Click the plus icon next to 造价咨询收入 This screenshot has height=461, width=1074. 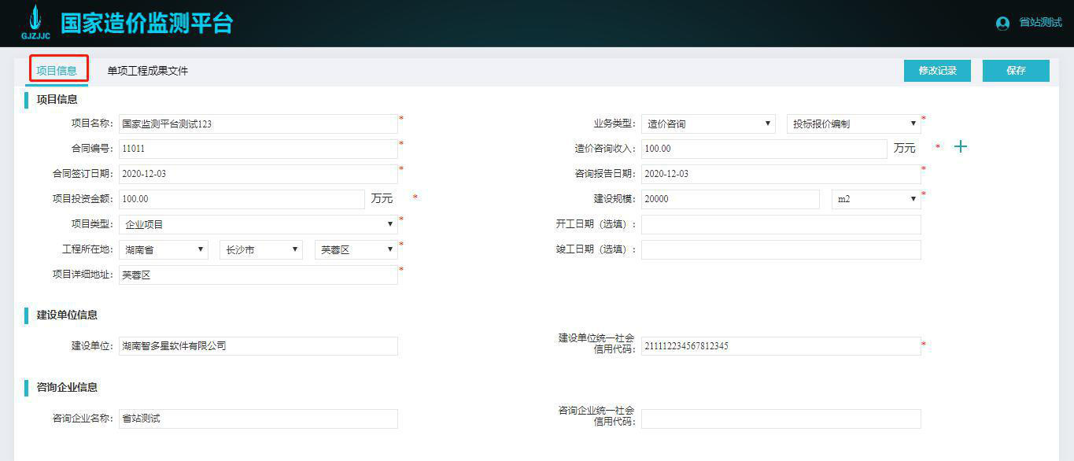click(x=960, y=146)
